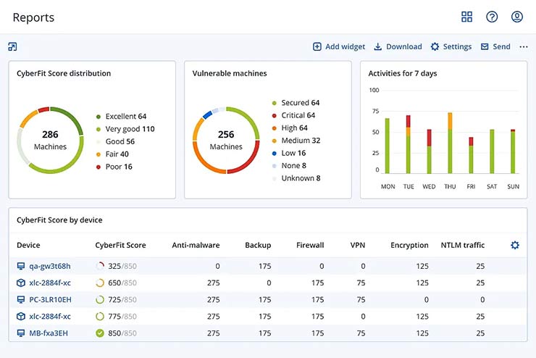536x358 pixels.
Task: Click Add widget button
Action: coord(338,47)
